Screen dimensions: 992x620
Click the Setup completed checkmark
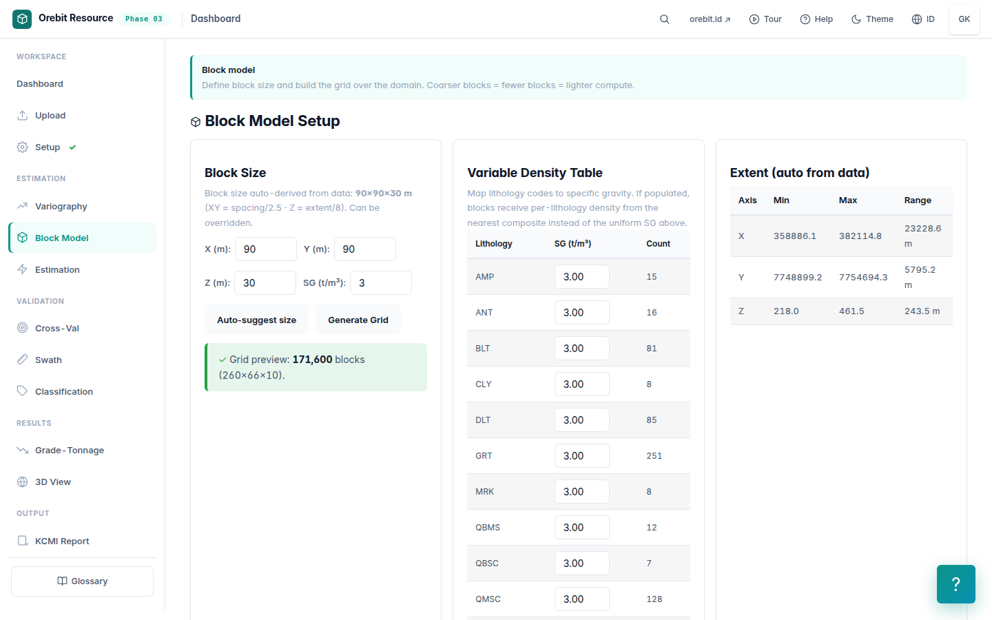click(73, 147)
